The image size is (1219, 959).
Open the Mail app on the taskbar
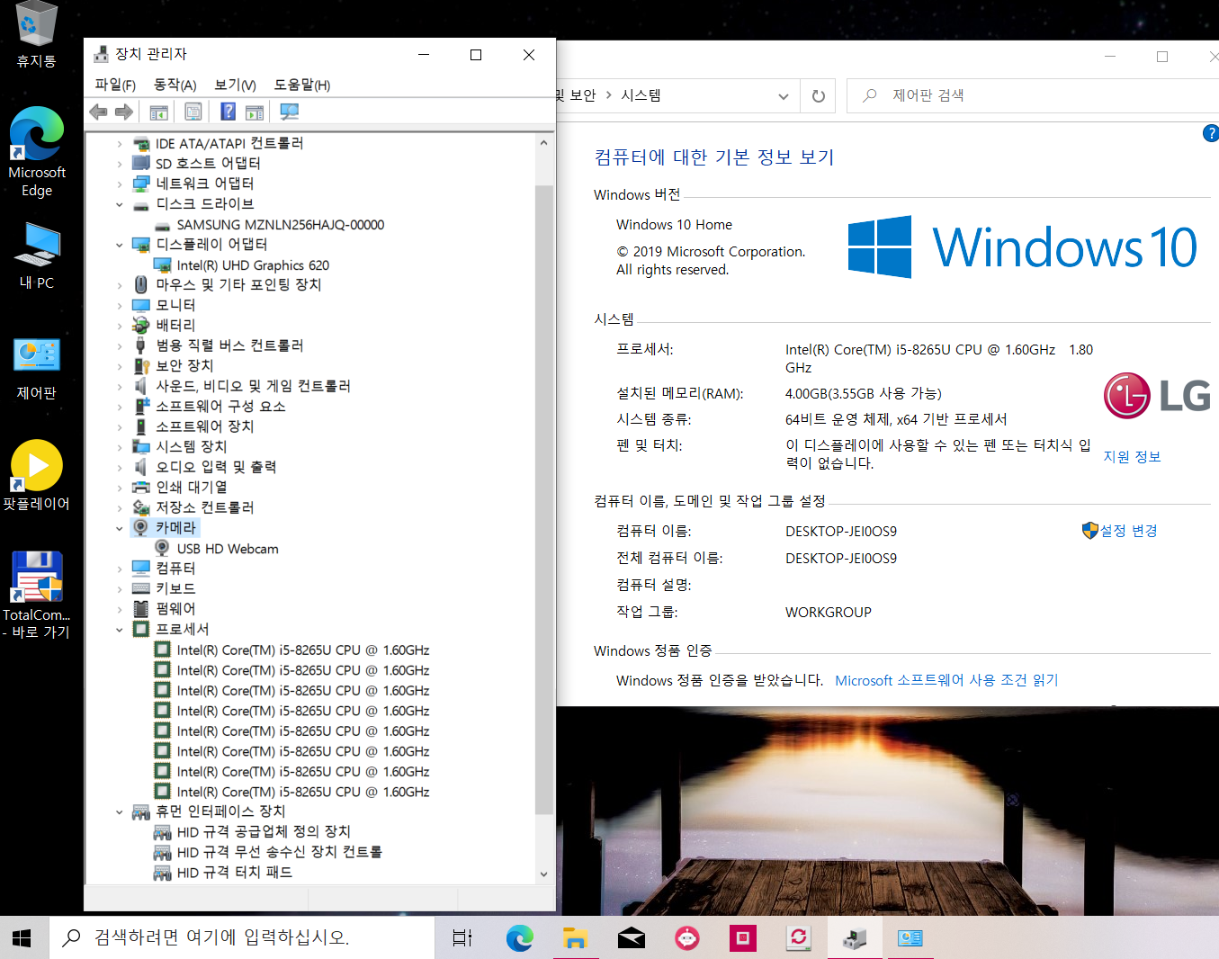pos(632,938)
